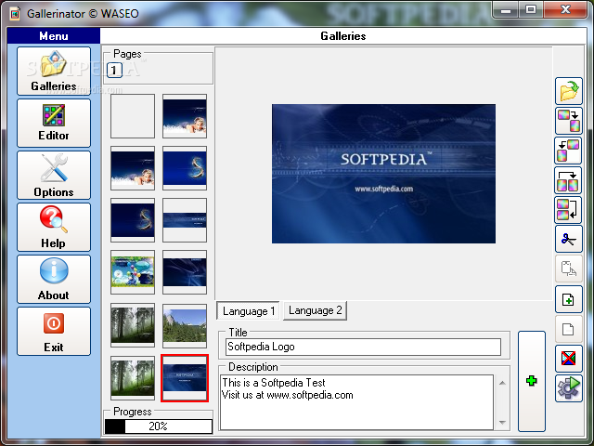Select the third-row right blue banner strip thumbnail
Viewport: 594px width, 446px height.
185,220
